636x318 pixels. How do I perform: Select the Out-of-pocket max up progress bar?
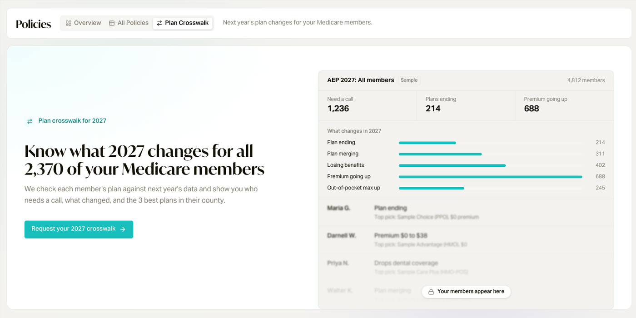coord(490,188)
